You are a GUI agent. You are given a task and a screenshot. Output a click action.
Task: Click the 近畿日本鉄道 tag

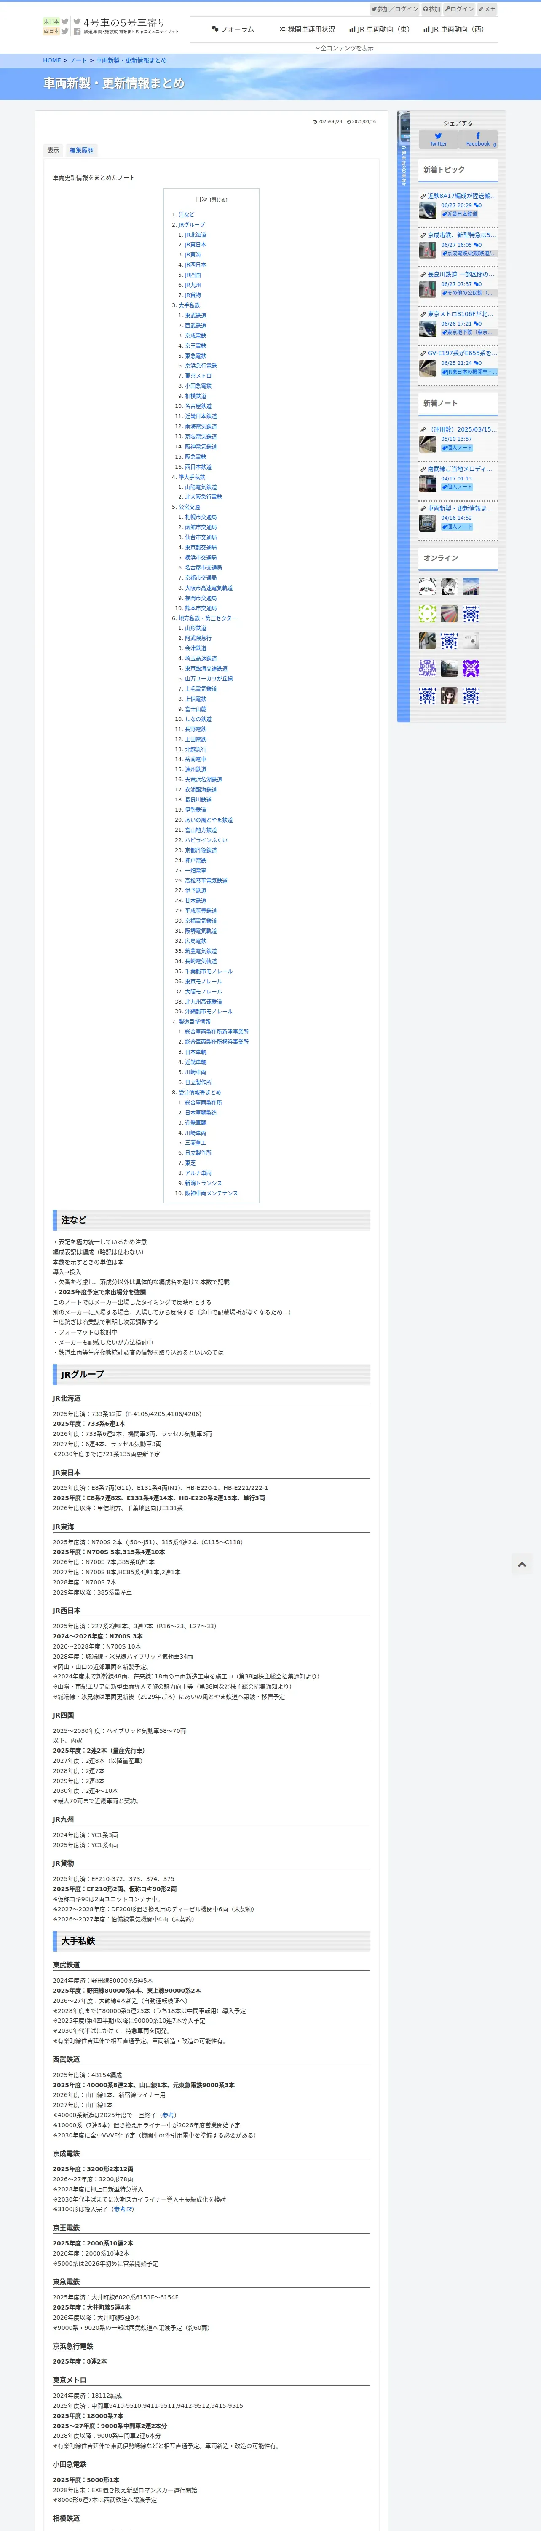pyautogui.click(x=460, y=214)
